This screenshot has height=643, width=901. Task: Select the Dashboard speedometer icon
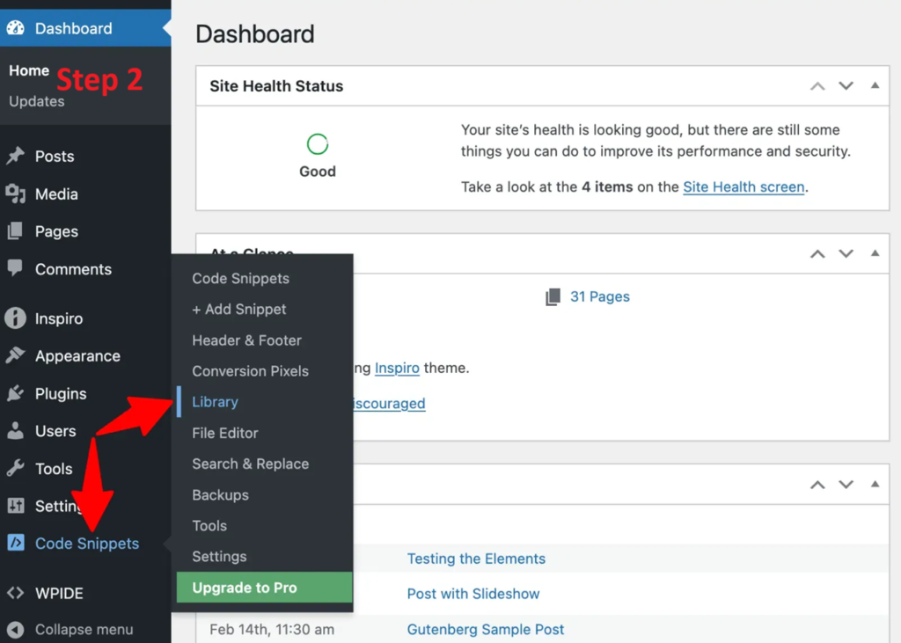[18, 27]
